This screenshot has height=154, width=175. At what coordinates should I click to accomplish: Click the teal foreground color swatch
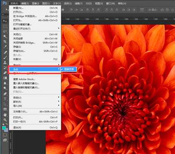tap(4, 128)
